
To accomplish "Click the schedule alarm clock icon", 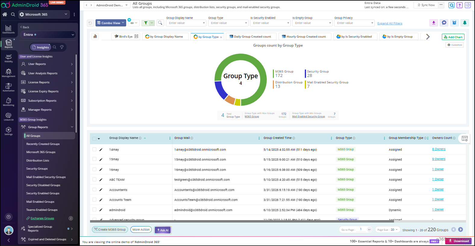I will pos(455,23).
